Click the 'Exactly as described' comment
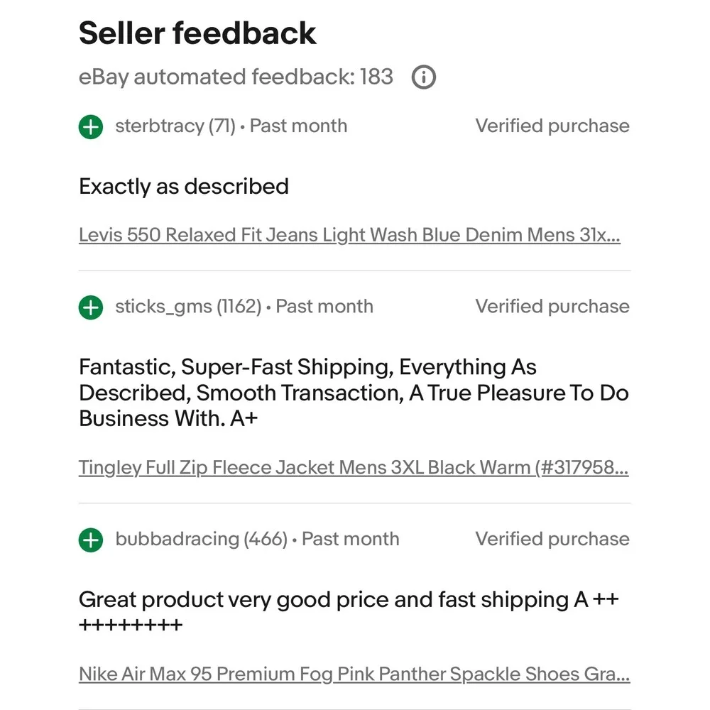This screenshot has width=710, height=710. click(184, 187)
